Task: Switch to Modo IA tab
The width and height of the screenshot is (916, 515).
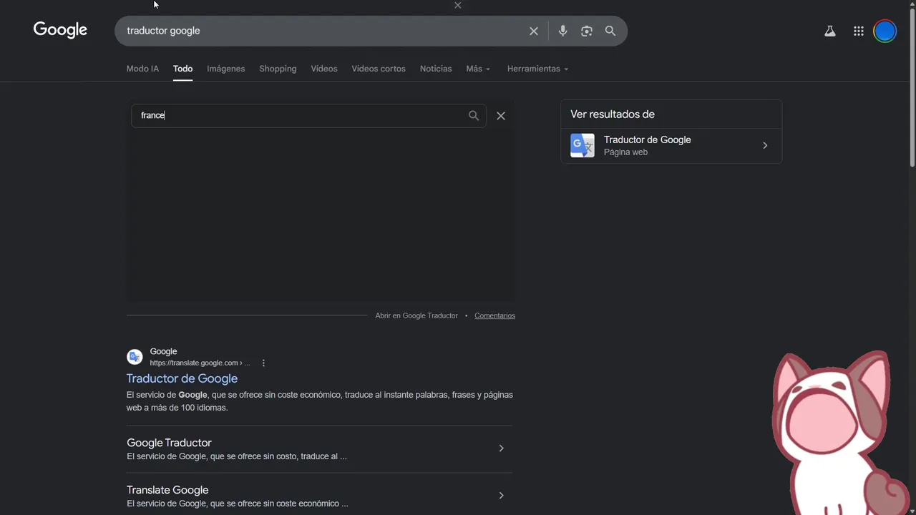Action: pos(142,69)
